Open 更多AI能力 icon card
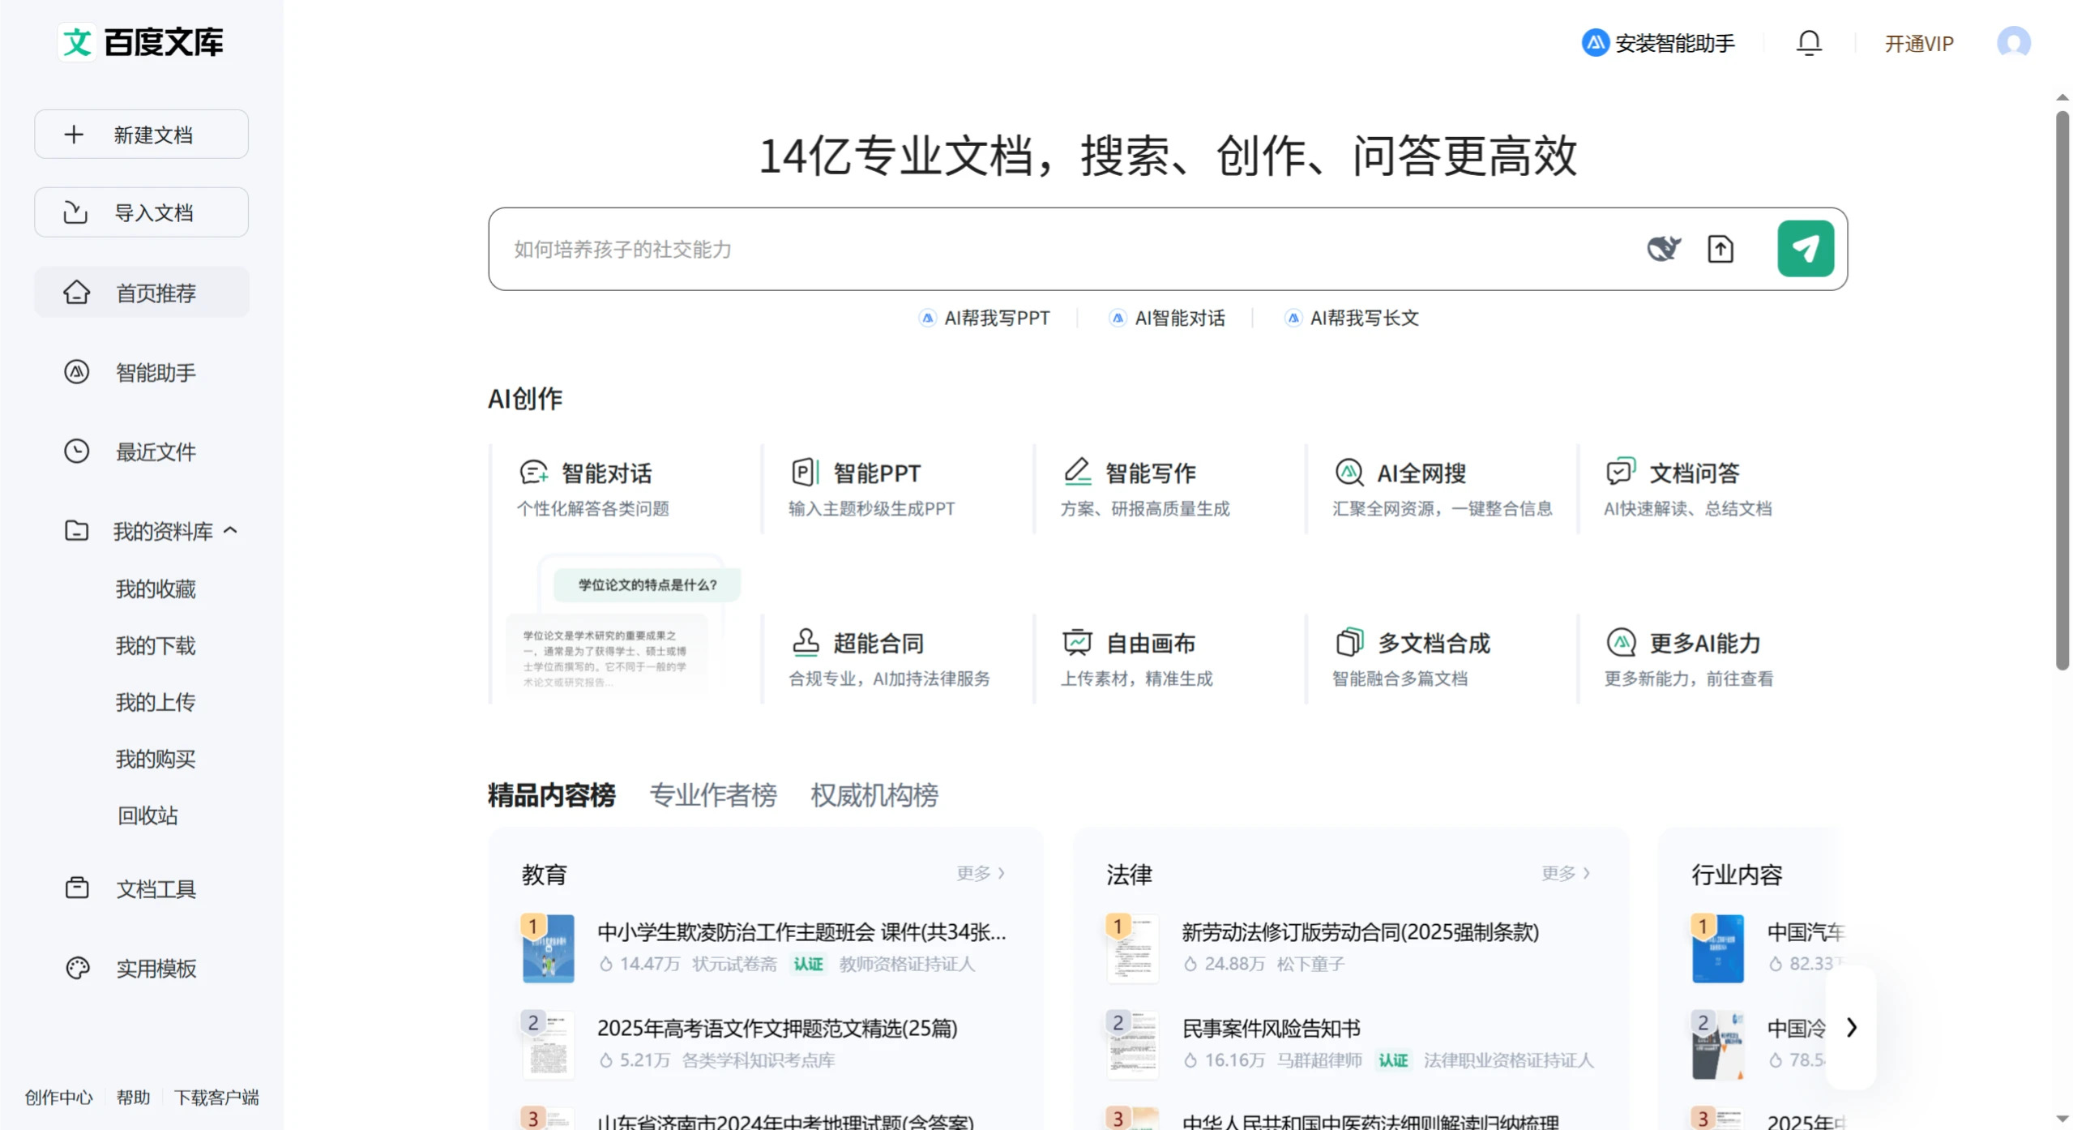The image size is (2073, 1130). (x=1620, y=643)
